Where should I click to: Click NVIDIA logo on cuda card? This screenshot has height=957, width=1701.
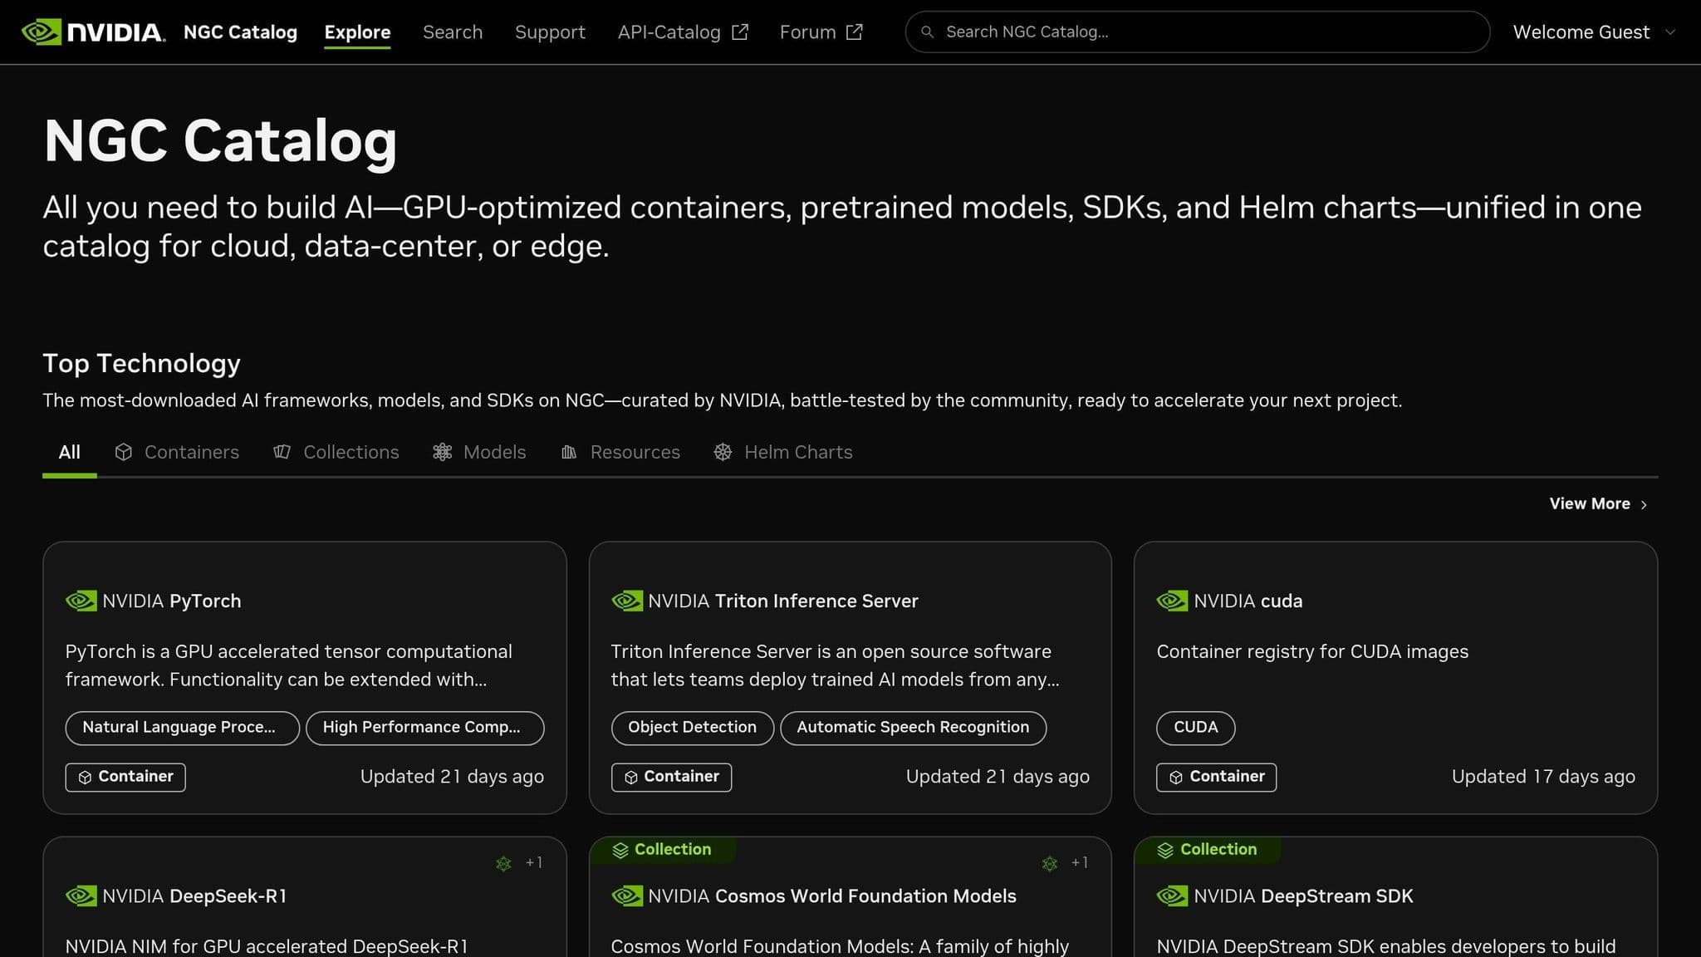click(x=1172, y=601)
